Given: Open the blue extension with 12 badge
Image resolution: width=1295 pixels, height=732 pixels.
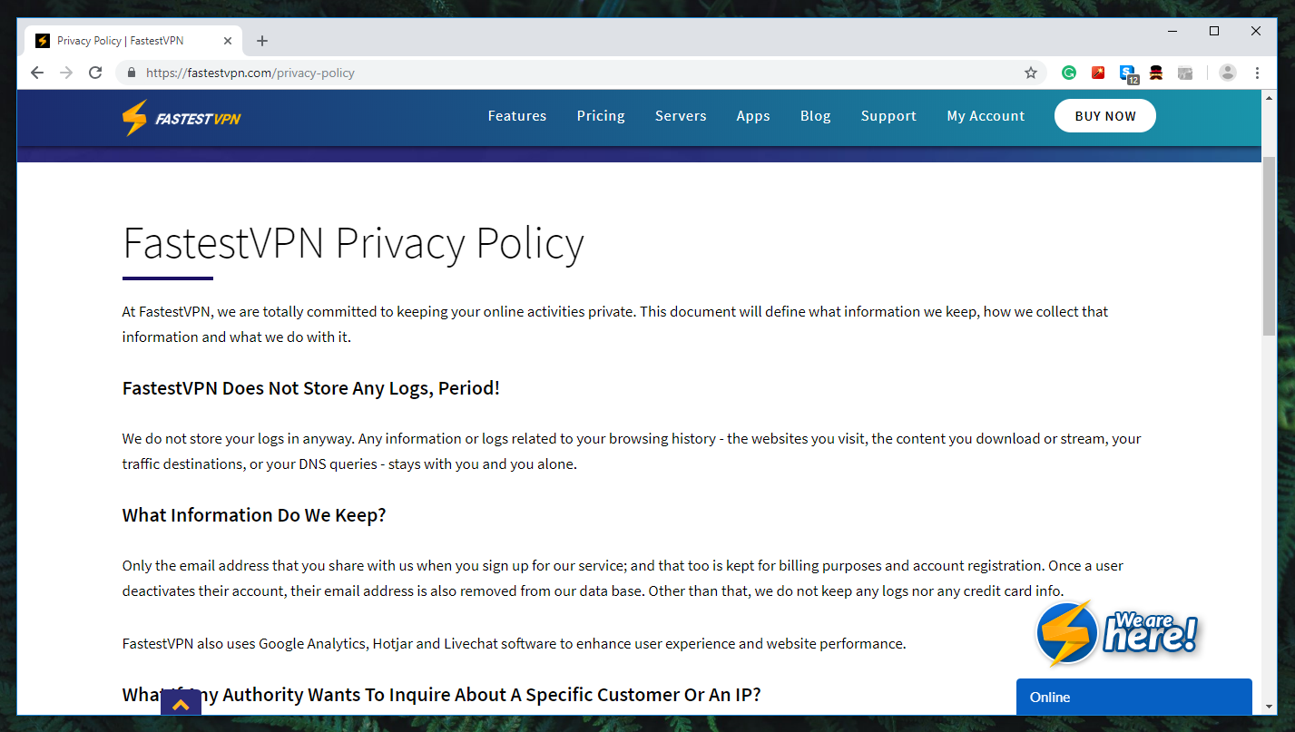Looking at the screenshot, I should click(x=1128, y=73).
